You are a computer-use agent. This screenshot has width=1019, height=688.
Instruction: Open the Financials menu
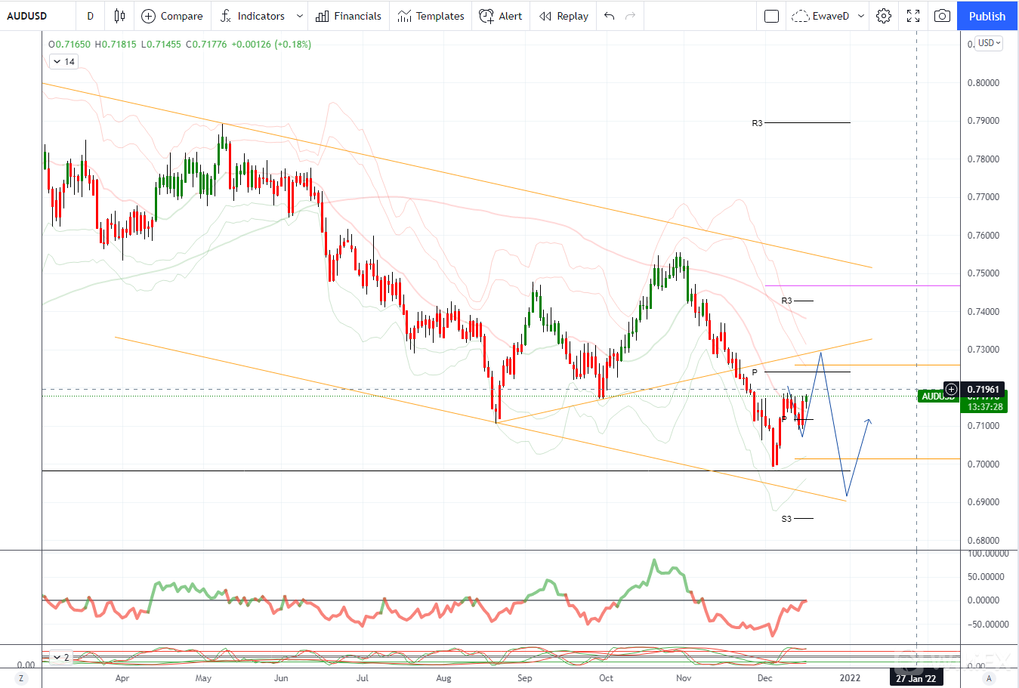pos(348,16)
